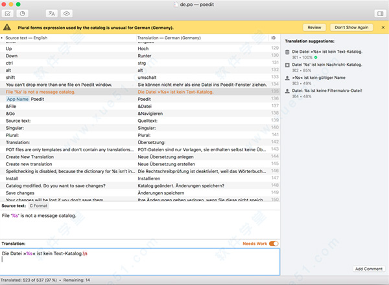Dismiss the plural forms warning banner

(x=383, y=27)
